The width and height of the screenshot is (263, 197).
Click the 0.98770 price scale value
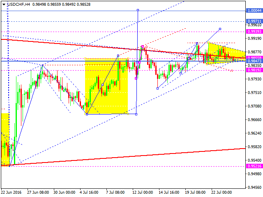tap(255, 52)
